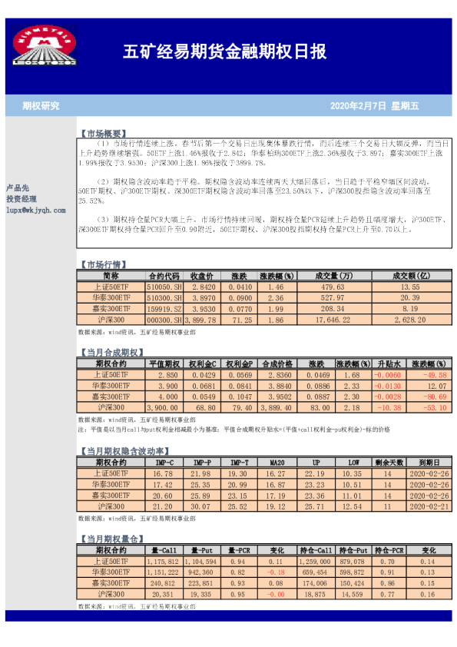Click the 量-Put column header
The height and width of the screenshot is (647, 457).
click(x=202, y=550)
